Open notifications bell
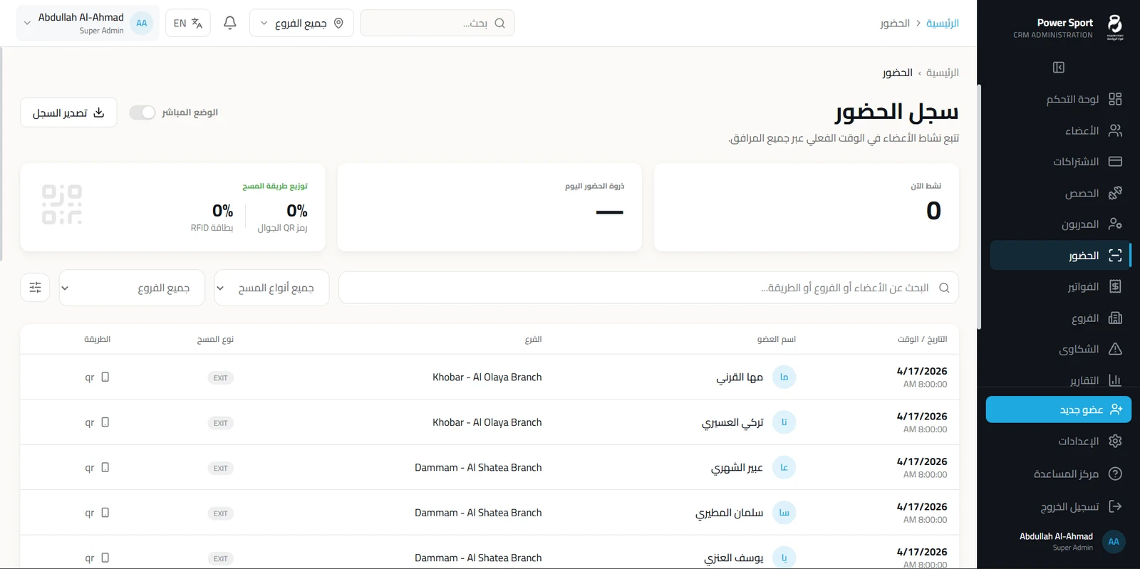Screen dimensions: 1140x569 [x=229, y=23]
